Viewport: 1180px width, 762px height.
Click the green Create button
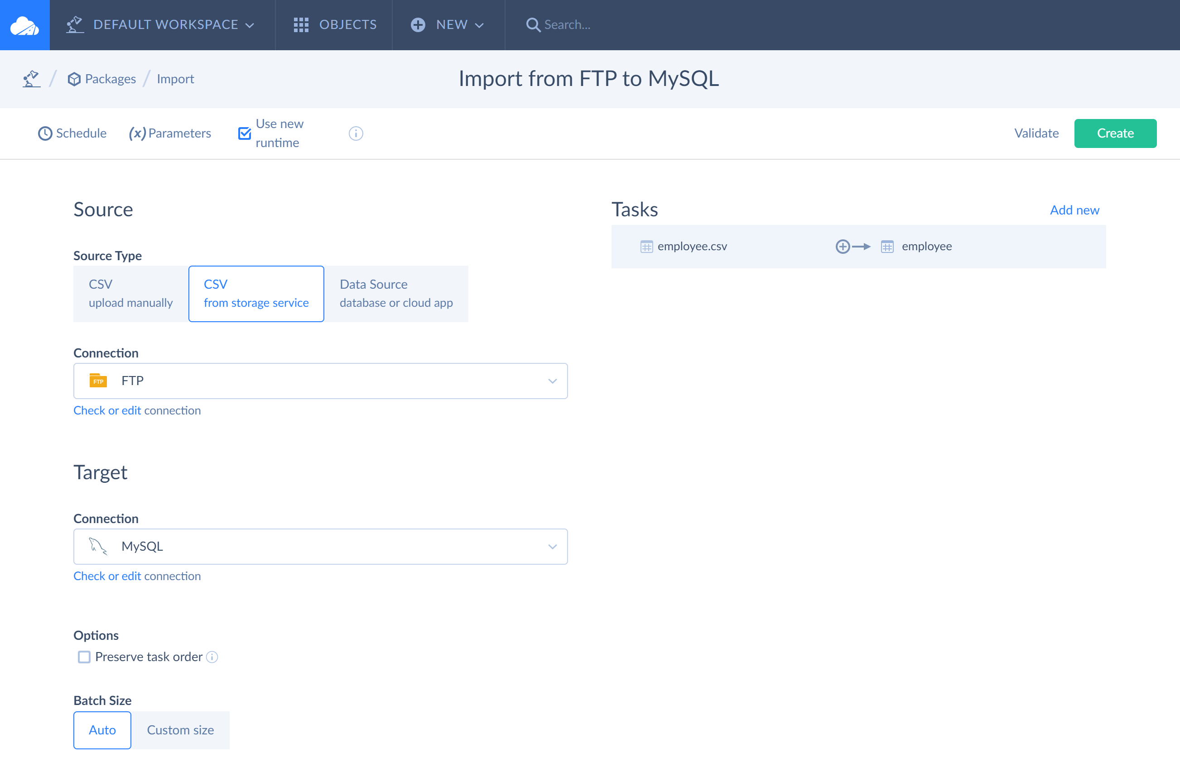tap(1115, 133)
